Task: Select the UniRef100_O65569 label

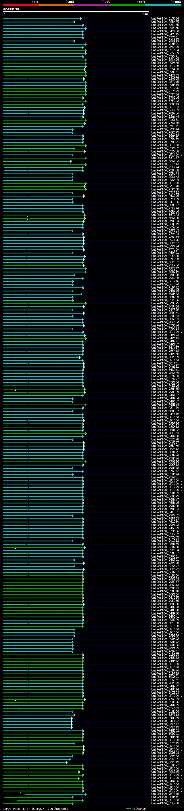Action: click(165, 53)
